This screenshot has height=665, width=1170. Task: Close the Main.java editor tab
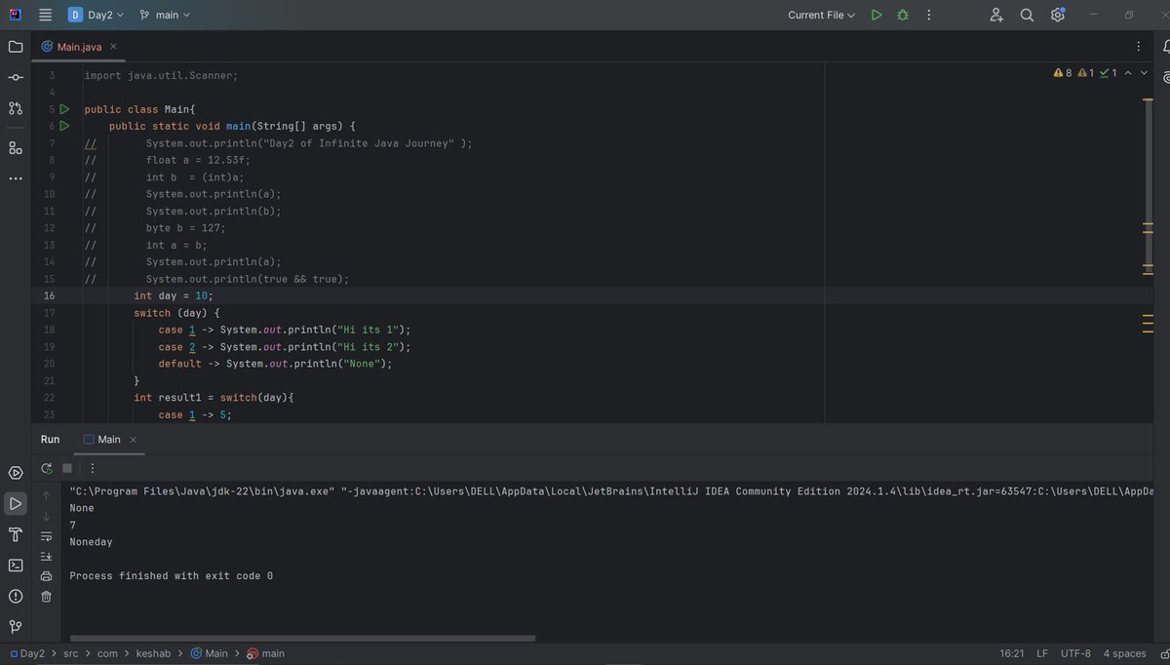[113, 46]
